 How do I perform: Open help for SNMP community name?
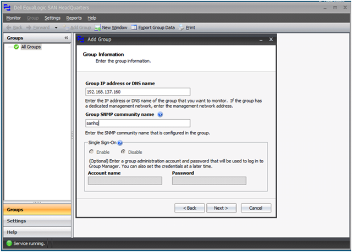click(x=160, y=114)
